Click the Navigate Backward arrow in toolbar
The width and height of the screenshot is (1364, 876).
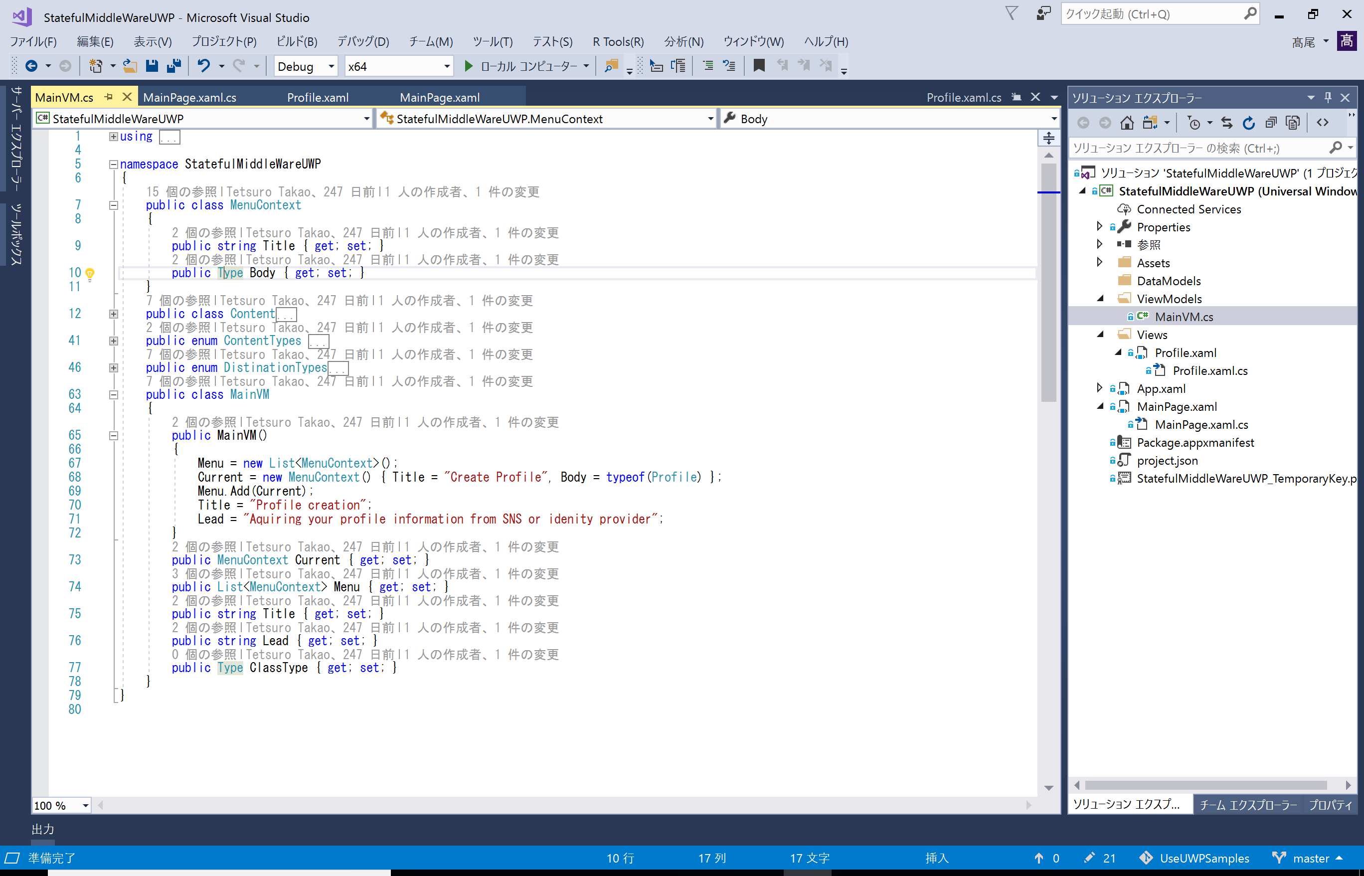pyautogui.click(x=31, y=66)
